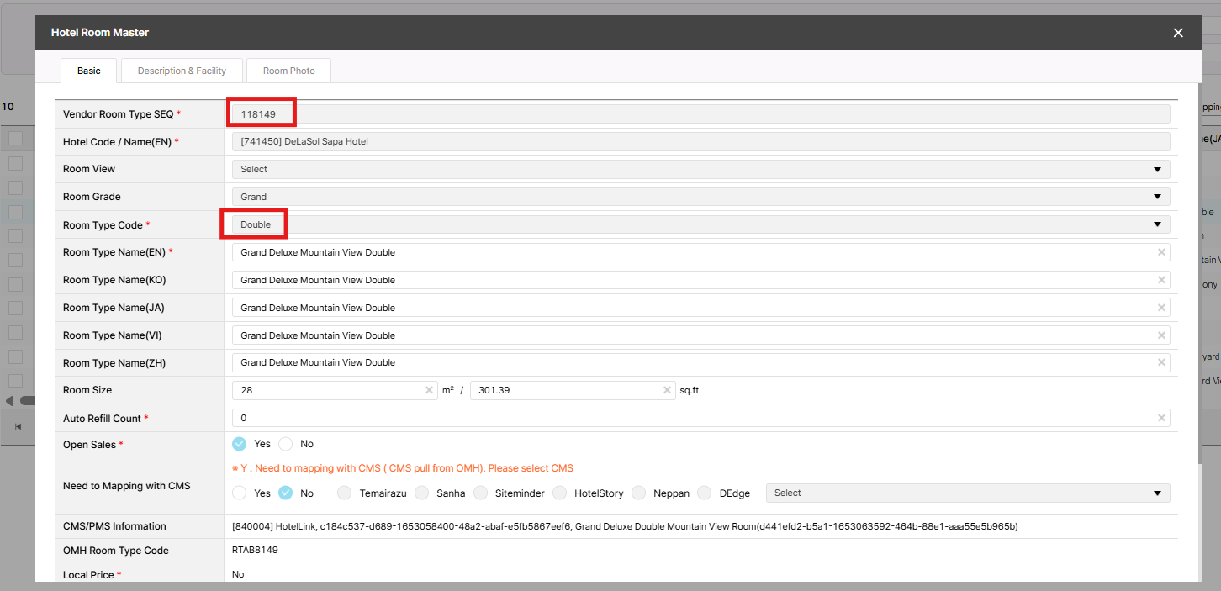Choose the Siteminder CMS radio option
The height and width of the screenshot is (591, 1221).
(x=481, y=493)
